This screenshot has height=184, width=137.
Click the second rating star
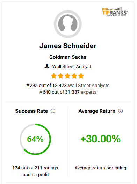pyautogui.click(x=60, y=76)
